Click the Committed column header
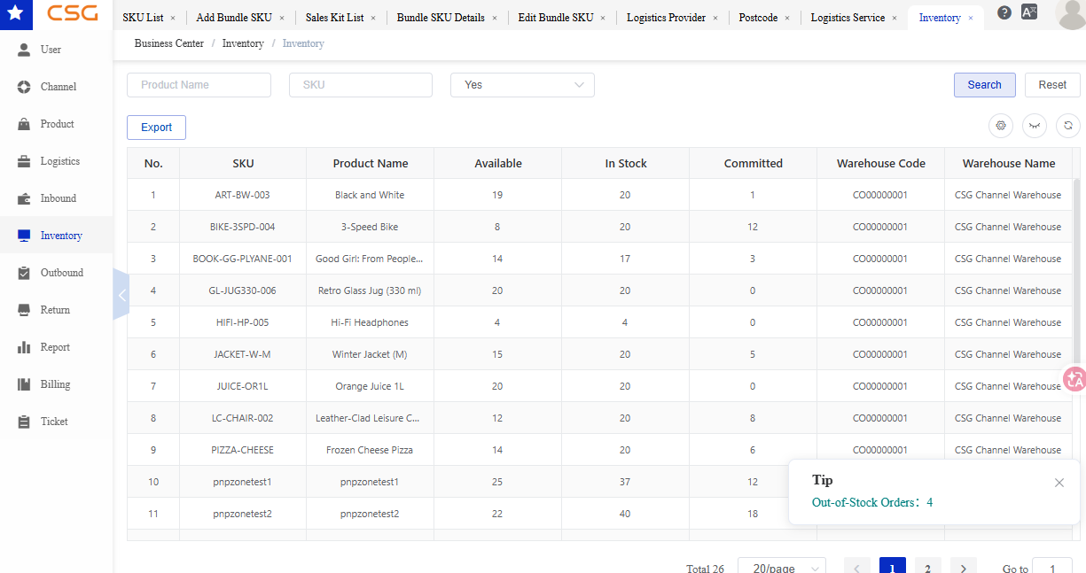Image resolution: width=1086 pixels, height=573 pixels. pos(754,163)
